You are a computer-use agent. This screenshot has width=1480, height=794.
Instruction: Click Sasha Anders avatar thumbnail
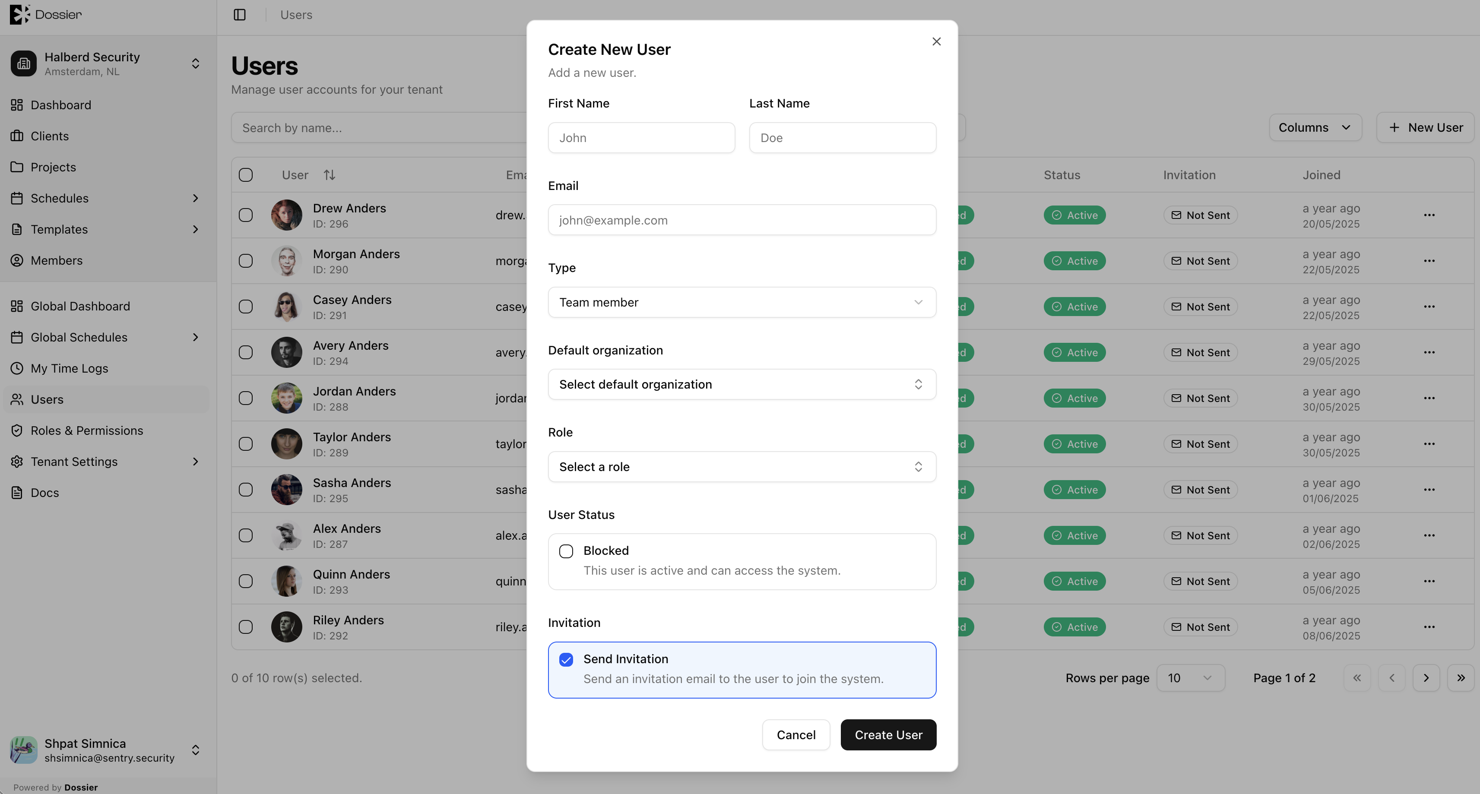coord(287,490)
